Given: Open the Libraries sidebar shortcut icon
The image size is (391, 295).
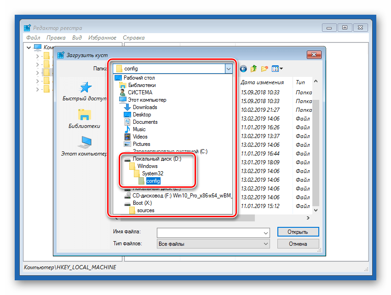Looking at the screenshot, I should coord(85,115).
